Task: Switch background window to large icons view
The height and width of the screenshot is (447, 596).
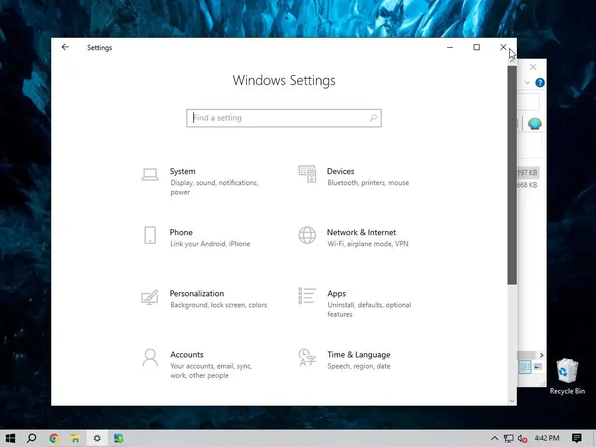Action: (538, 367)
